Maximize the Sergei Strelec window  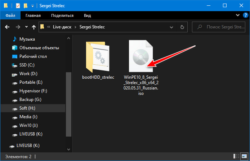click(225, 5)
